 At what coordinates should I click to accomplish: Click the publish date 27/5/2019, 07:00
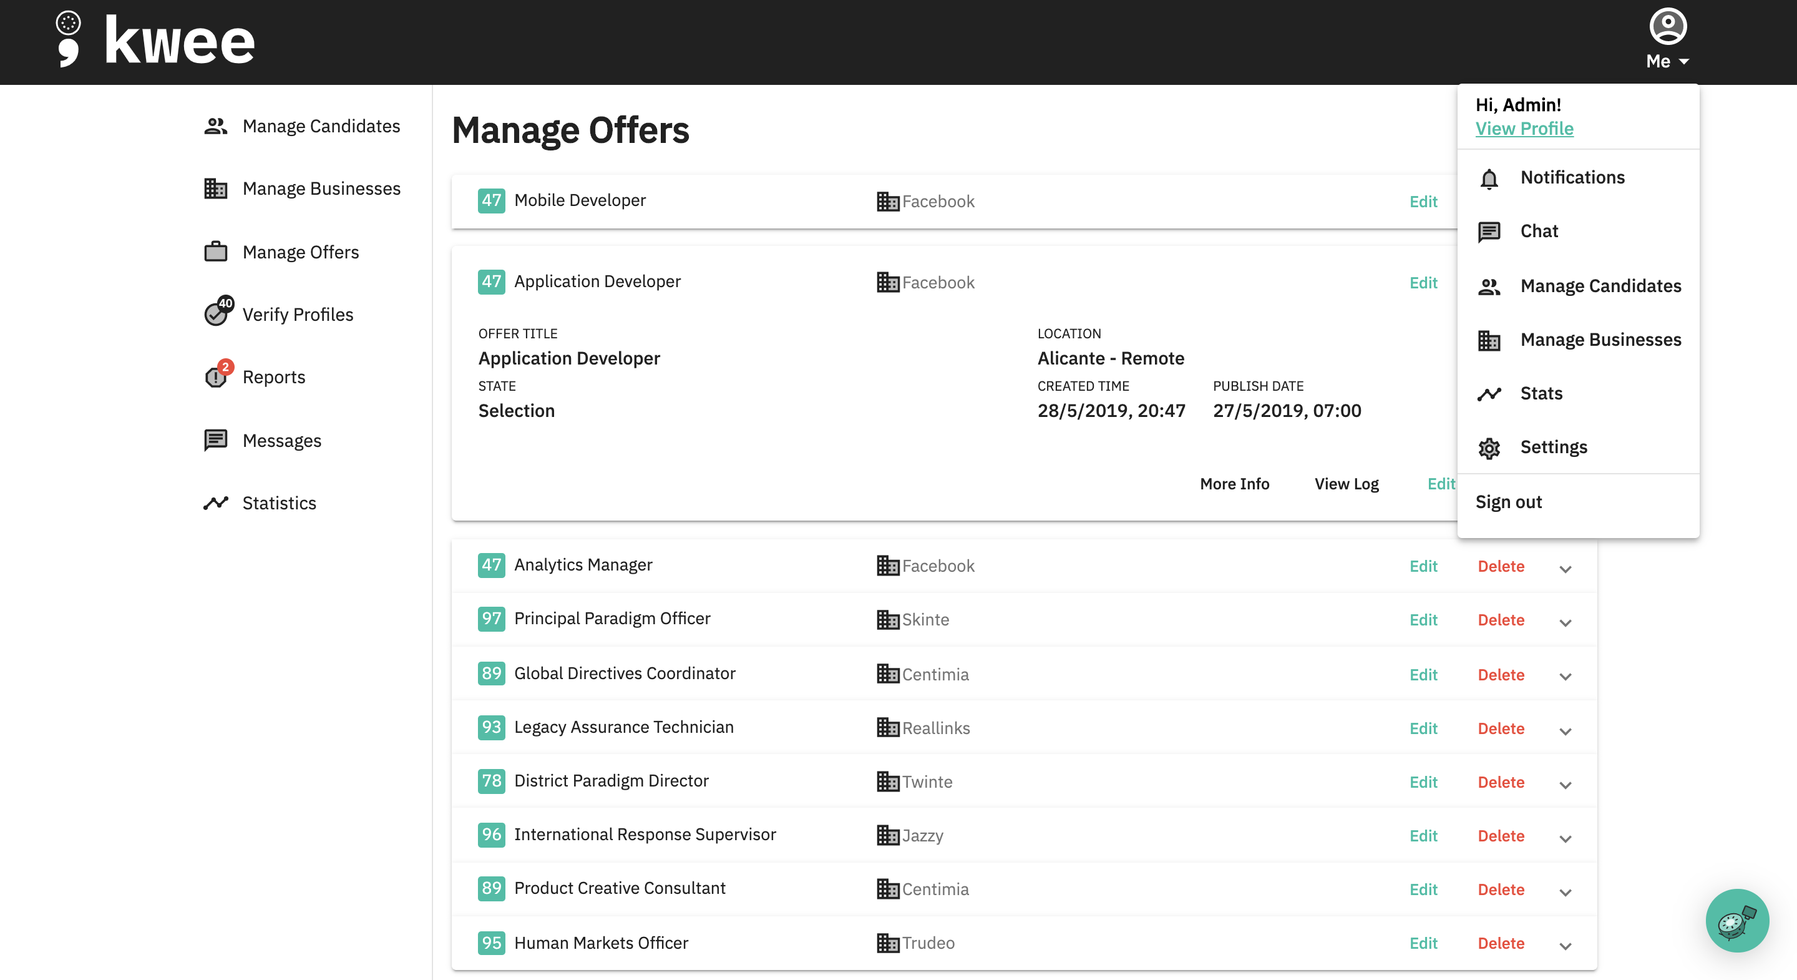point(1287,411)
